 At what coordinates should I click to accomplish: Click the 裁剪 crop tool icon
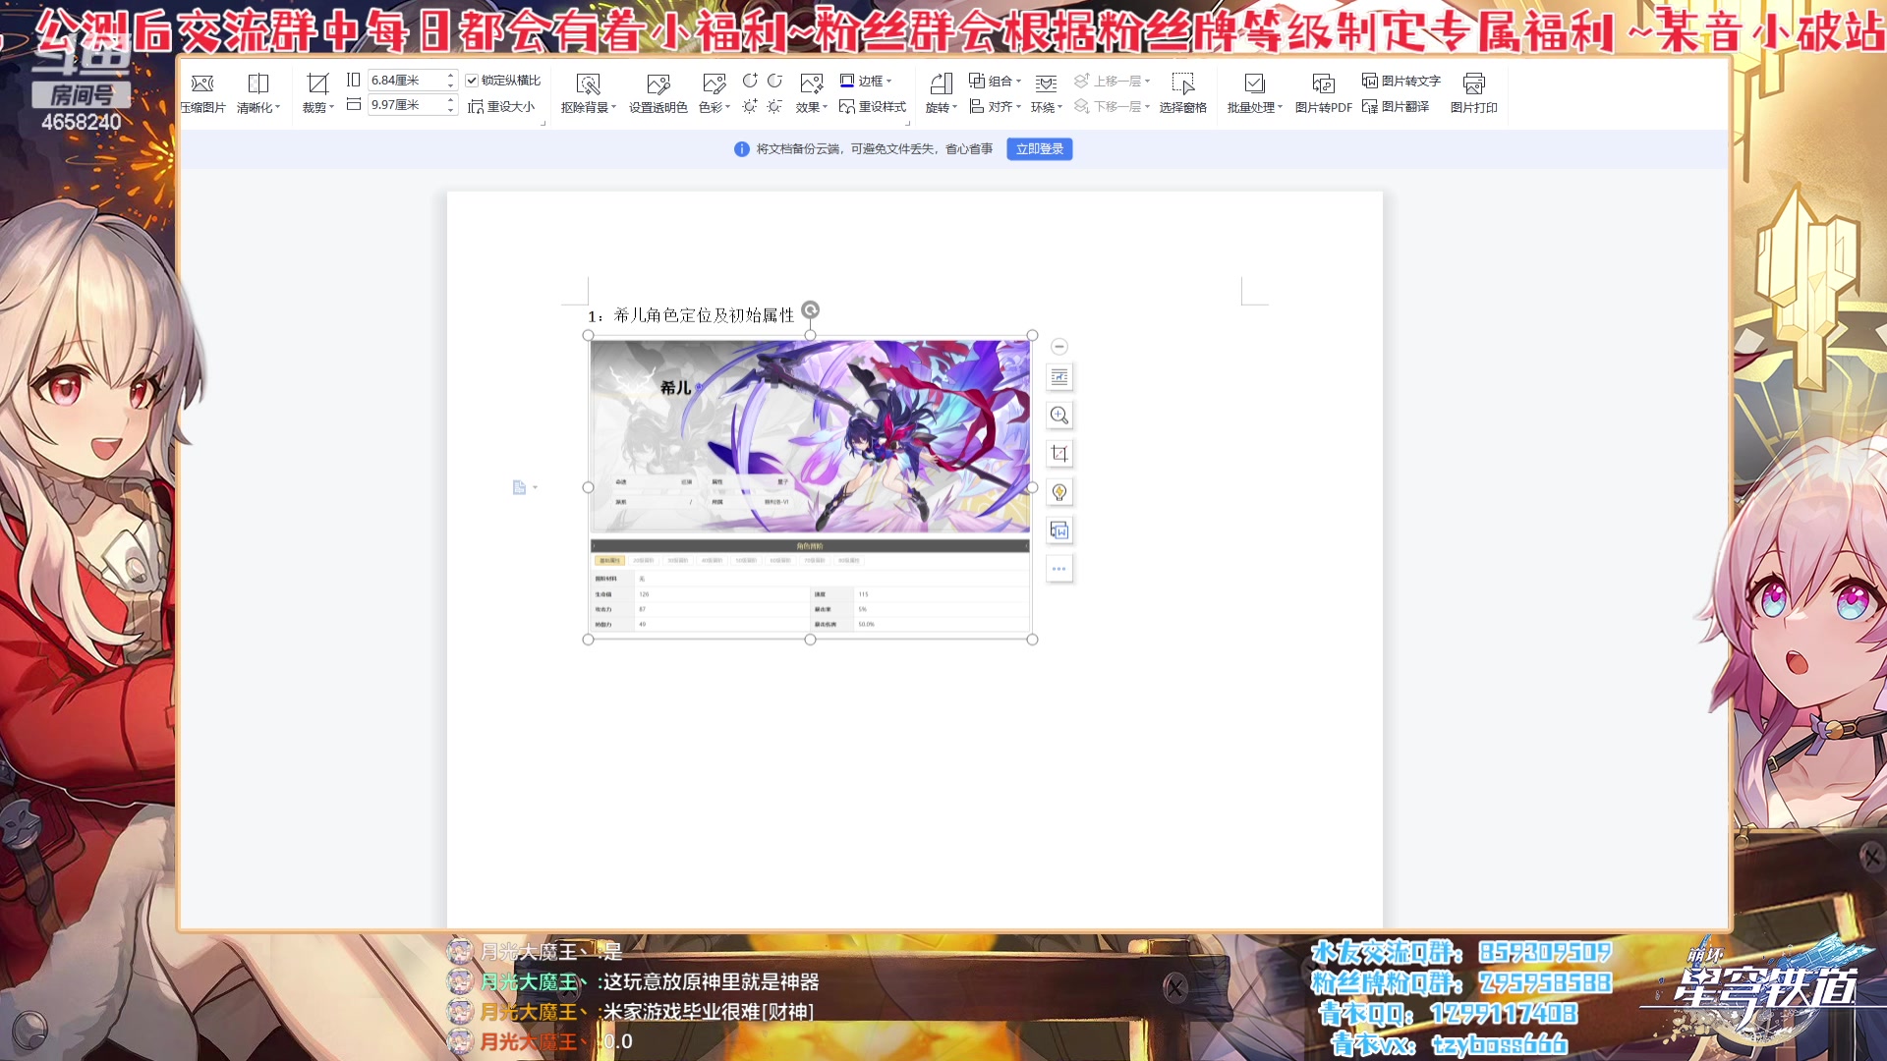(x=317, y=84)
